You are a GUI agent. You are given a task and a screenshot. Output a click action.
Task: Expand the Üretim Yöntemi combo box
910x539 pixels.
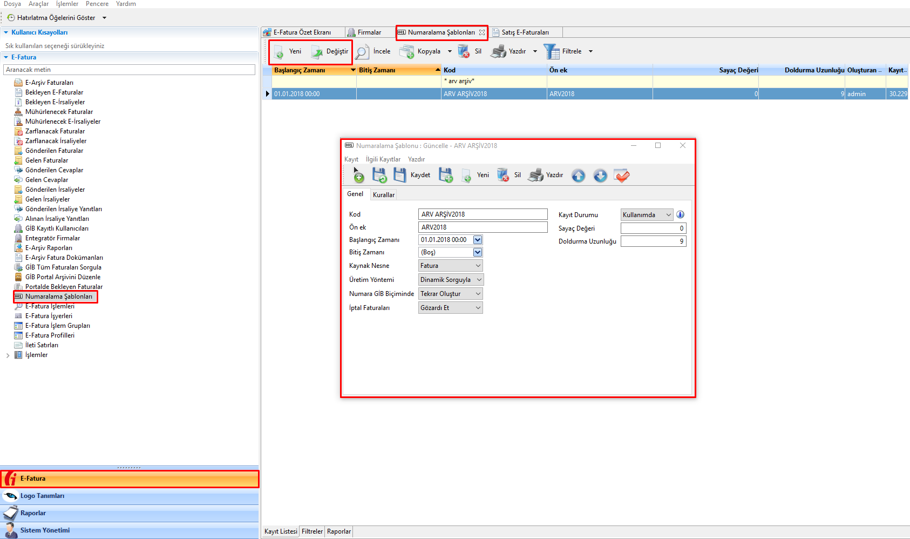(x=479, y=280)
